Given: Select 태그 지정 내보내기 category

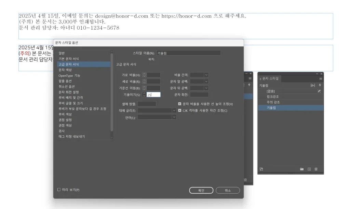Looking at the screenshot, I should pyautogui.click(x=83, y=137).
